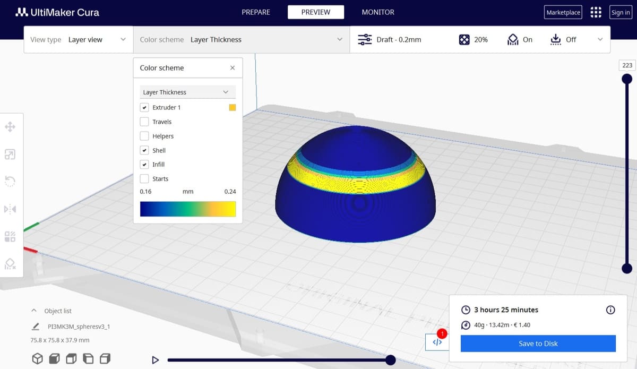This screenshot has height=369, width=637.
Task: Open the Marketplace
Action: point(563,12)
